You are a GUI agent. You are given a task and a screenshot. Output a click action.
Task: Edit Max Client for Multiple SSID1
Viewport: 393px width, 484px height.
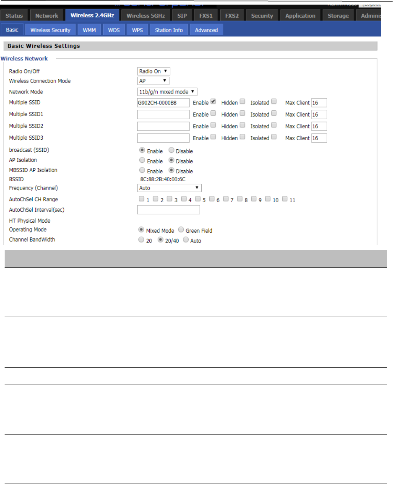(319, 114)
